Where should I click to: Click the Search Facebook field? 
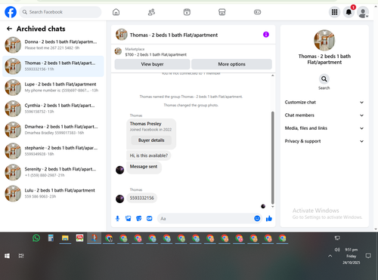60,12
